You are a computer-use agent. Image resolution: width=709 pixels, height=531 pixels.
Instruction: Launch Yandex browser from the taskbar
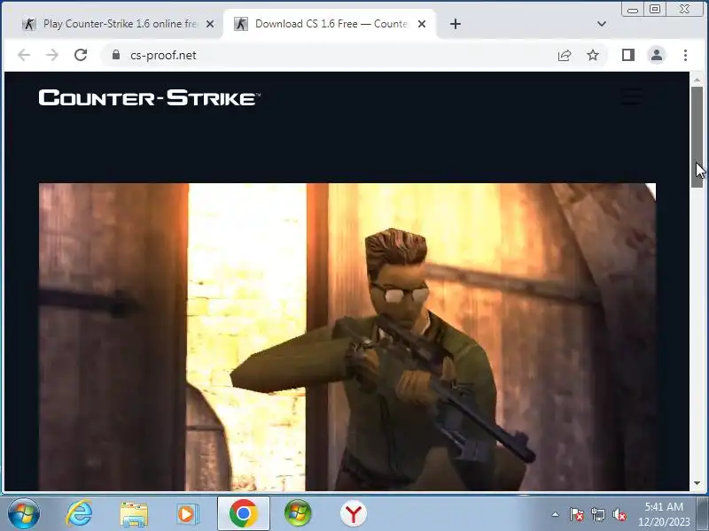[353, 513]
